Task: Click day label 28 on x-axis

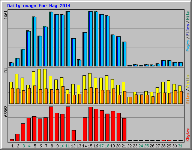Action: [x=163, y=146]
